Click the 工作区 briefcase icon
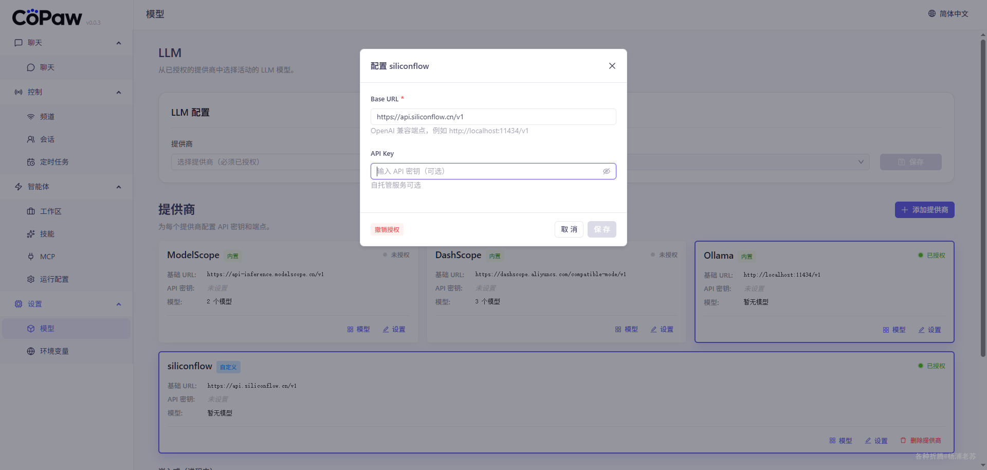The height and width of the screenshot is (470, 987). [31, 211]
